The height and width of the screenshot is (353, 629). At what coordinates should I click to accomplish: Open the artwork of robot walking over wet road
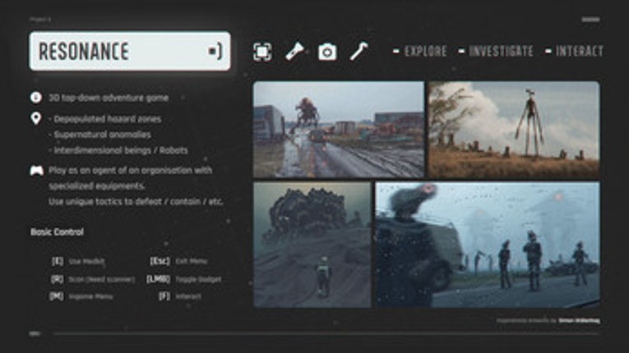coord(339,130)
